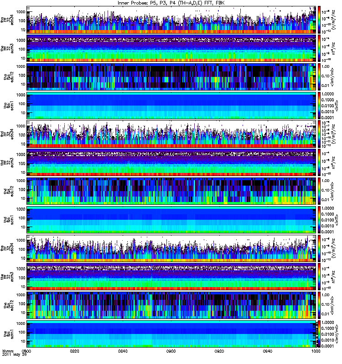Select the thd fbk edc12 filter bank panel

click(x=171, y=191)
